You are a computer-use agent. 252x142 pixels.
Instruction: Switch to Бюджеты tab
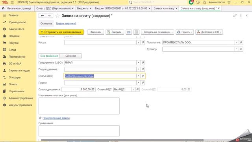(x=83, y=8)
